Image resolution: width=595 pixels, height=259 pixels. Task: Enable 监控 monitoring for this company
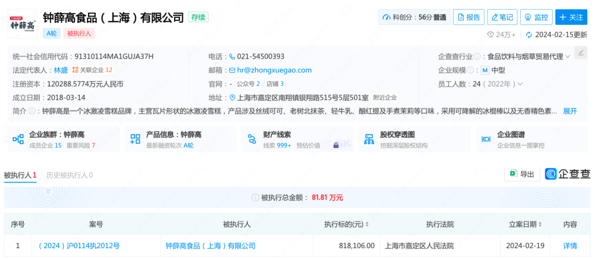pyautogui.click(x=536, y=17)
